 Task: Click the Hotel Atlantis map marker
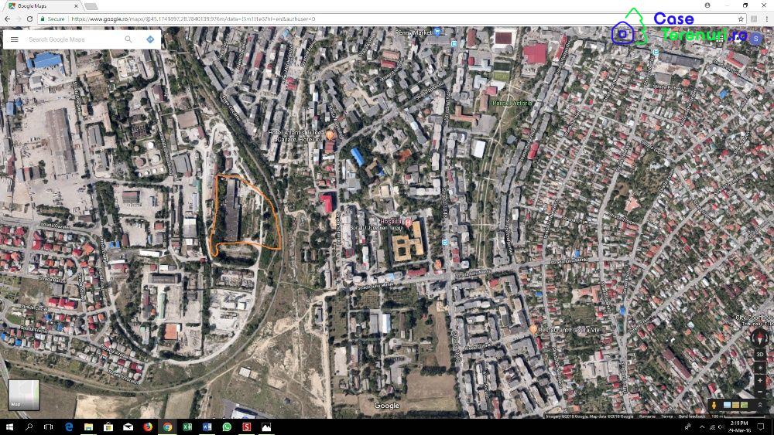(330, 135)
